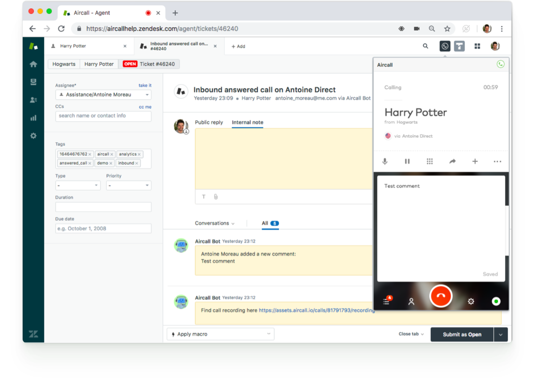Open the Type dropdown

click(78, 186)
